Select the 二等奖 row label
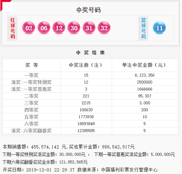 pos(31,96)
